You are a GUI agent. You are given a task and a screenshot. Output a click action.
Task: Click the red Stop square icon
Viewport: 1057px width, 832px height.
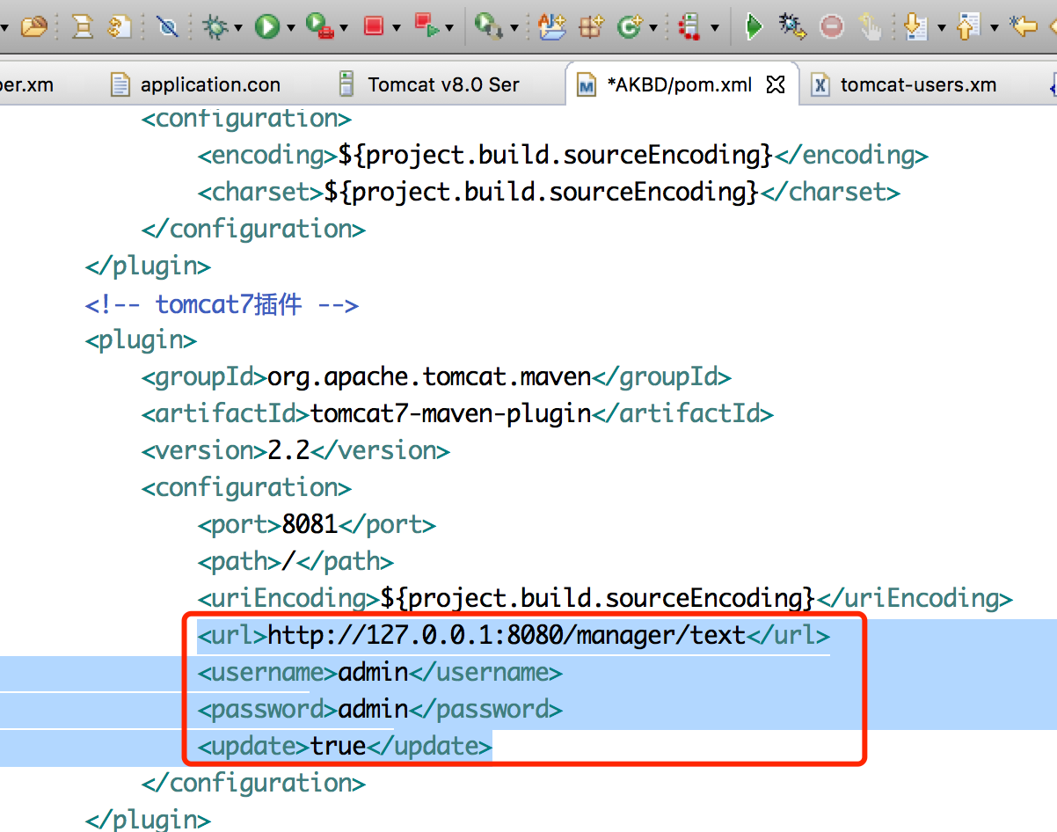(x=374, y=27)
